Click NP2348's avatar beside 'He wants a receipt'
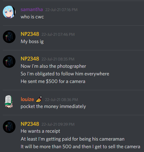The height and width of the screenshot is (152, 144). (x=9, y=127)
